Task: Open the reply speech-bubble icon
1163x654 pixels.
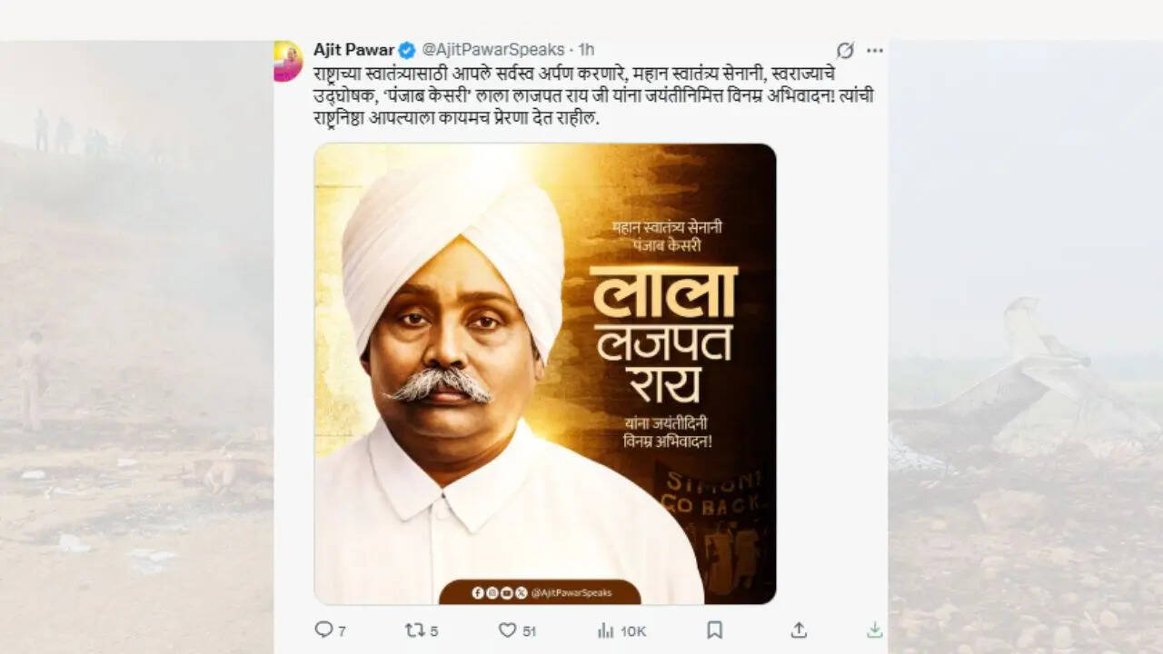Action: pyautogui.click(x=323, y=629)
